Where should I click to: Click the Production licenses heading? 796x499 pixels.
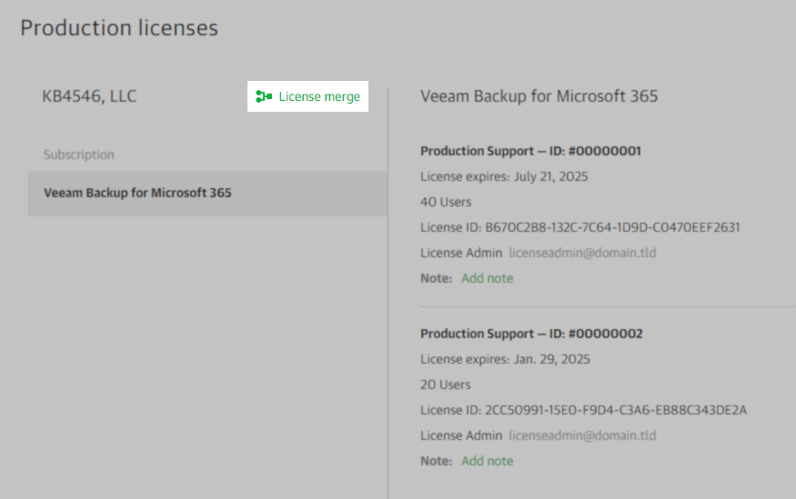click(x=119, y=28)
